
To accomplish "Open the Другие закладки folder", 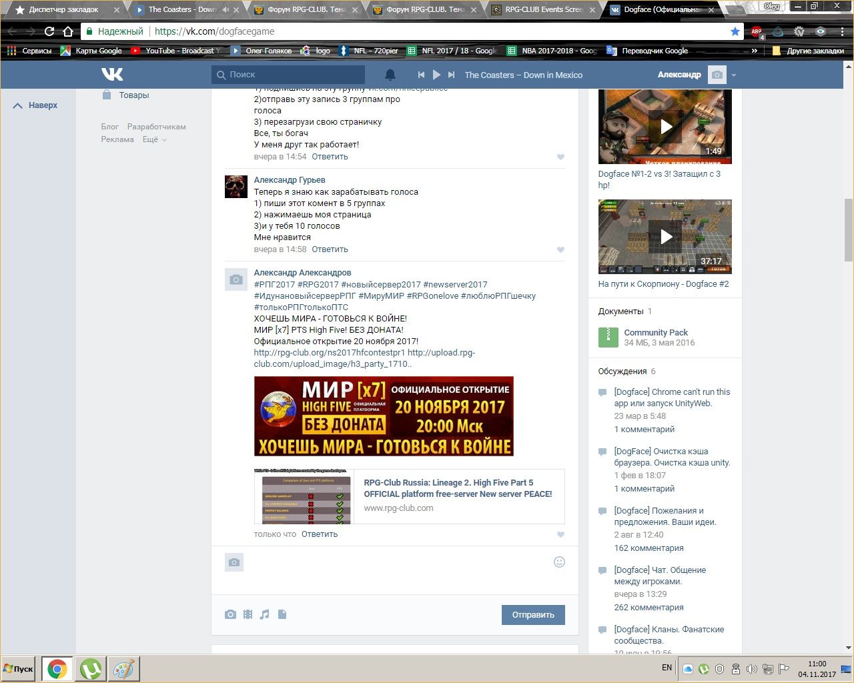I will (x=808, y=51).
